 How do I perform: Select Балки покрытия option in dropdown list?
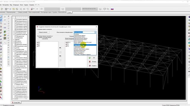point(85,41)
